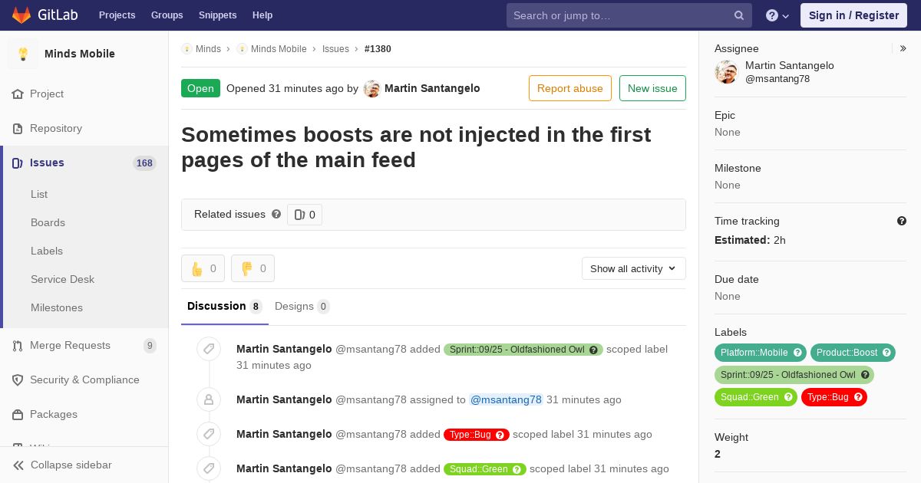Open the Sign in / Register page

(x=853, y=15)
